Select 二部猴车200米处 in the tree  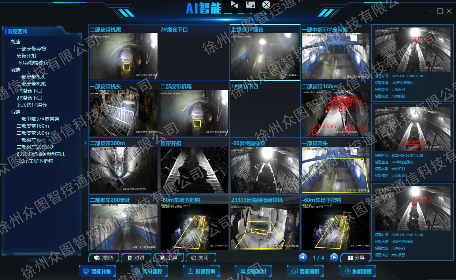[x=35, y=147]
